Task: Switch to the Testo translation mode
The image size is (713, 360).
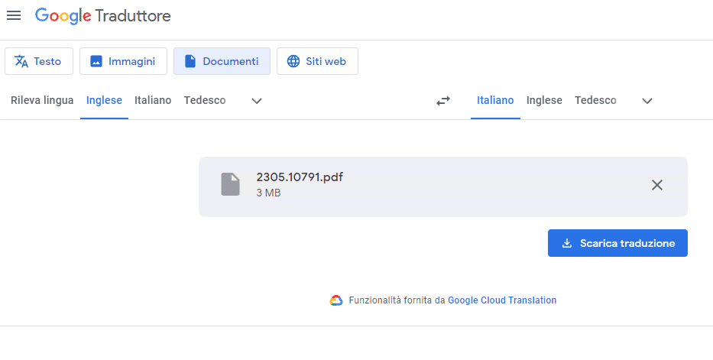Action: tap(39, 61)
